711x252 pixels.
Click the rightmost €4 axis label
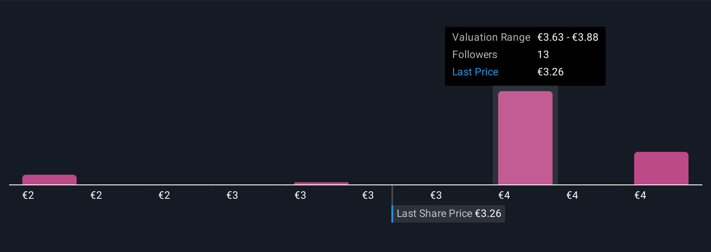pos(640,195)
